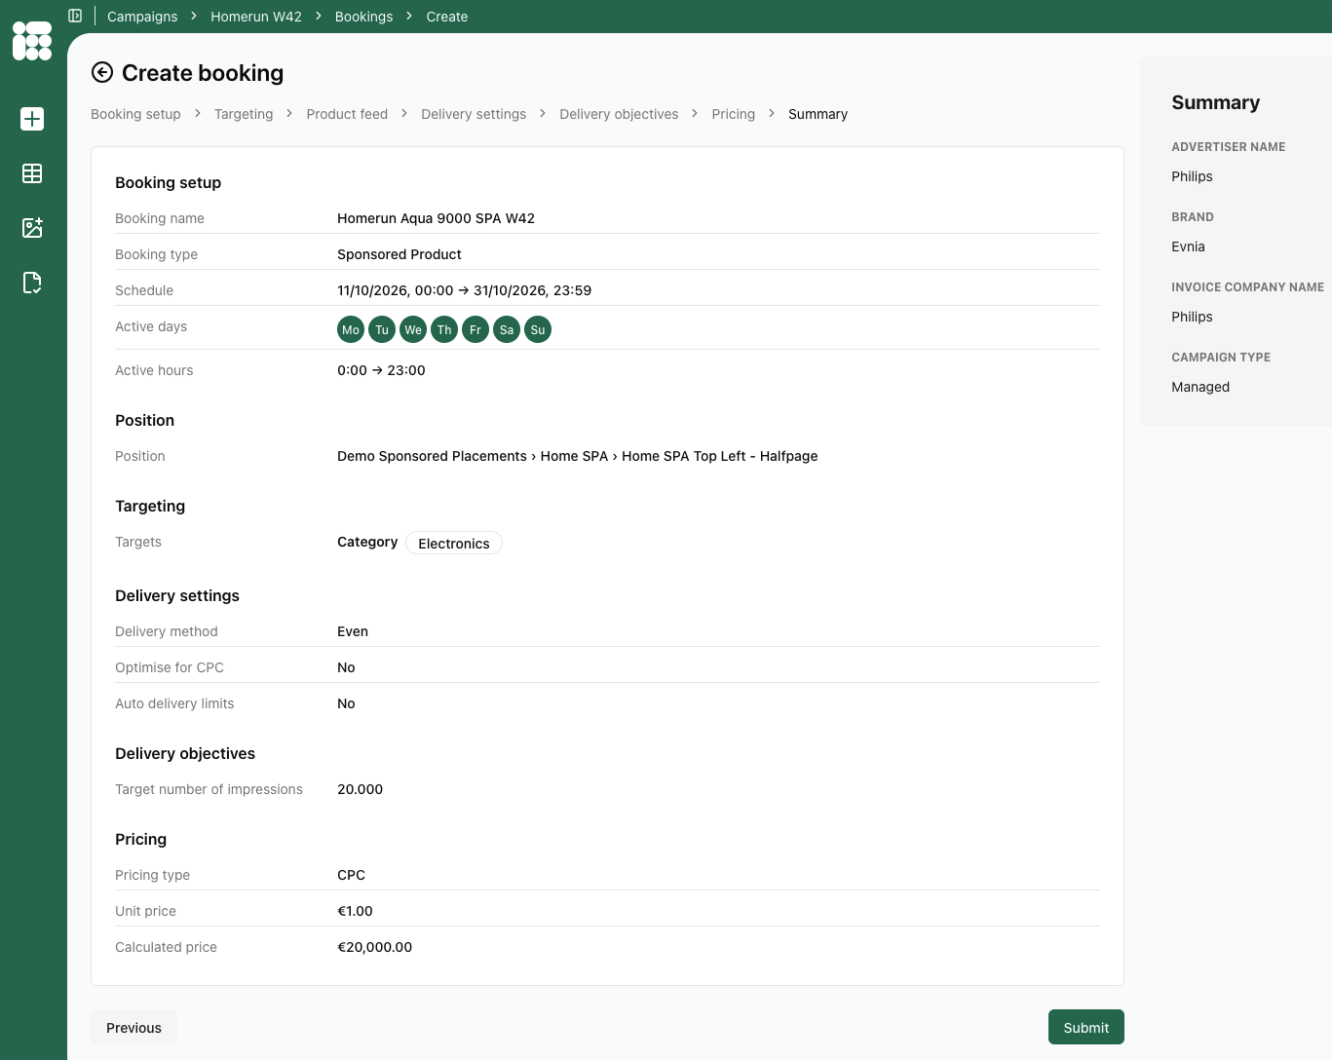Open the image creatives icon in sidebar

click(x=32, y=228)
